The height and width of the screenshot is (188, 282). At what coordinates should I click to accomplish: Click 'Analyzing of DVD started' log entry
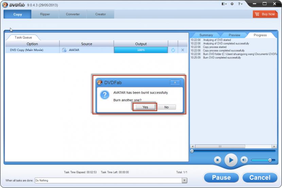pos(217,40)
